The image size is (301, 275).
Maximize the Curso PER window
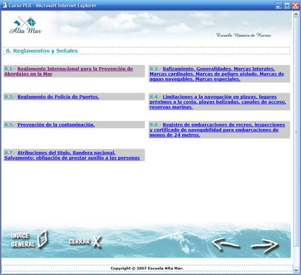pyautogui.click(x=287, y=5)
